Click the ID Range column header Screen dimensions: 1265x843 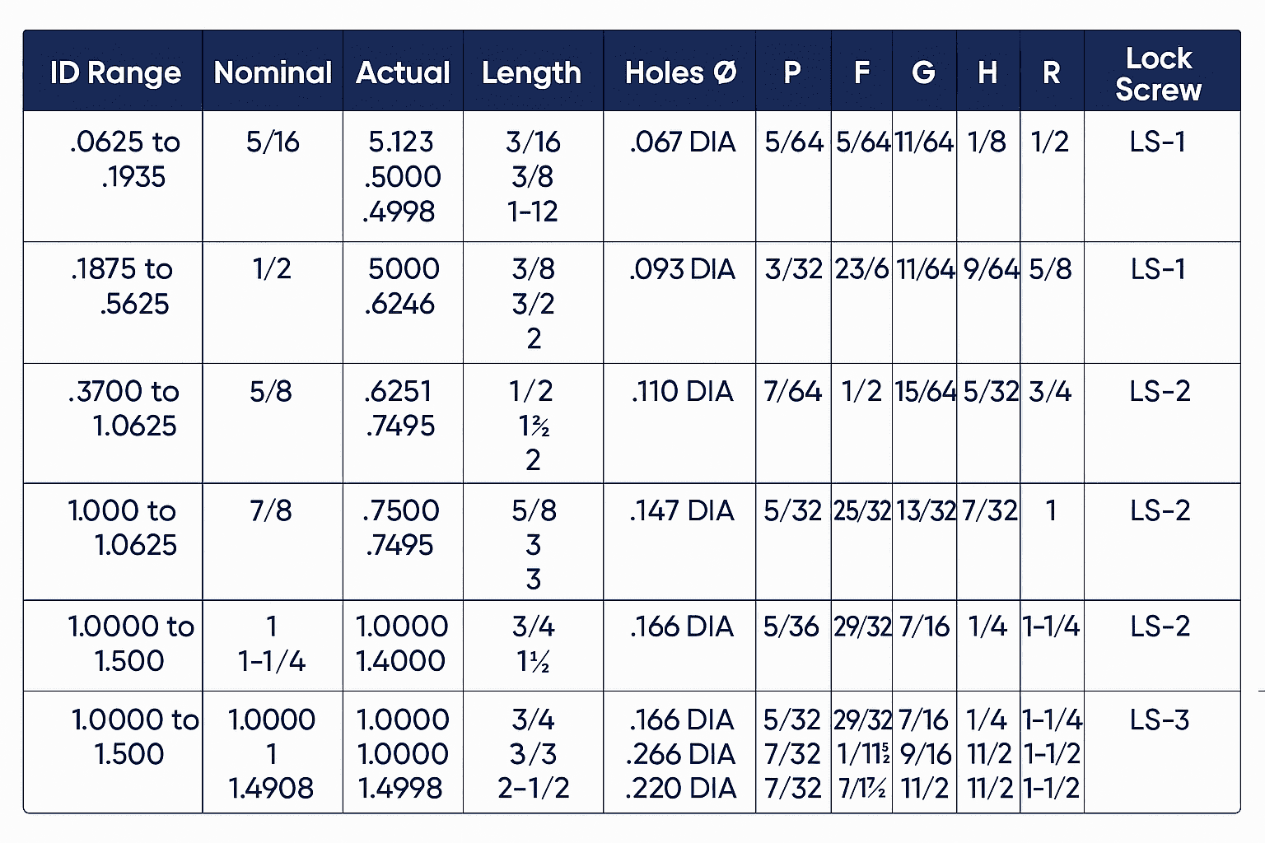pos(115,72)
